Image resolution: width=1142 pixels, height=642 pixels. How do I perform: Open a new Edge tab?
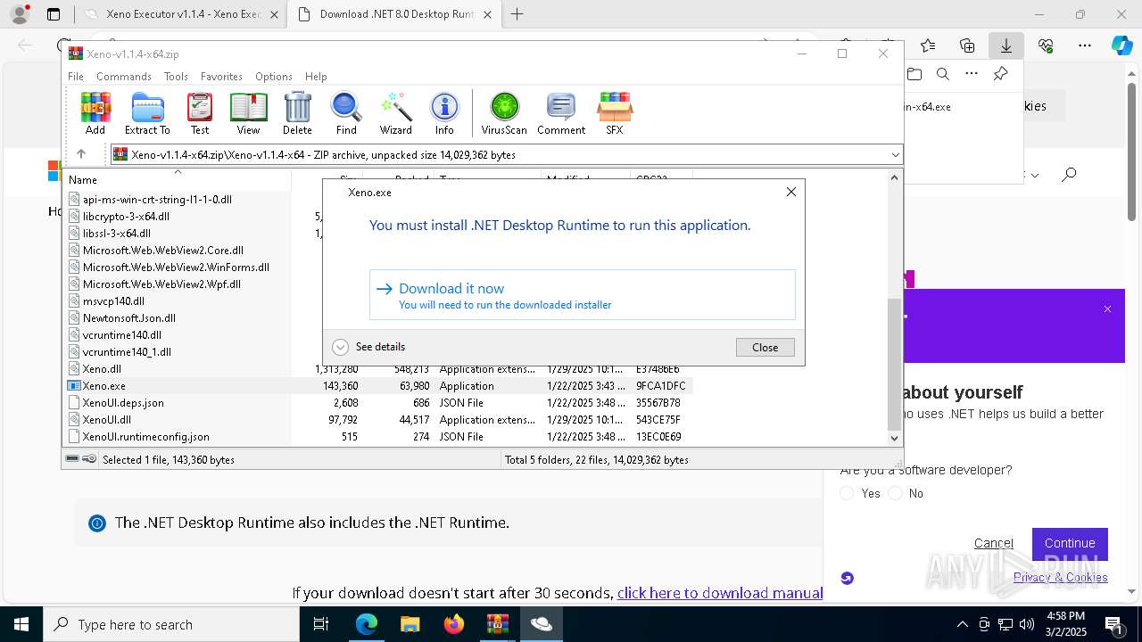coord(517,14)
